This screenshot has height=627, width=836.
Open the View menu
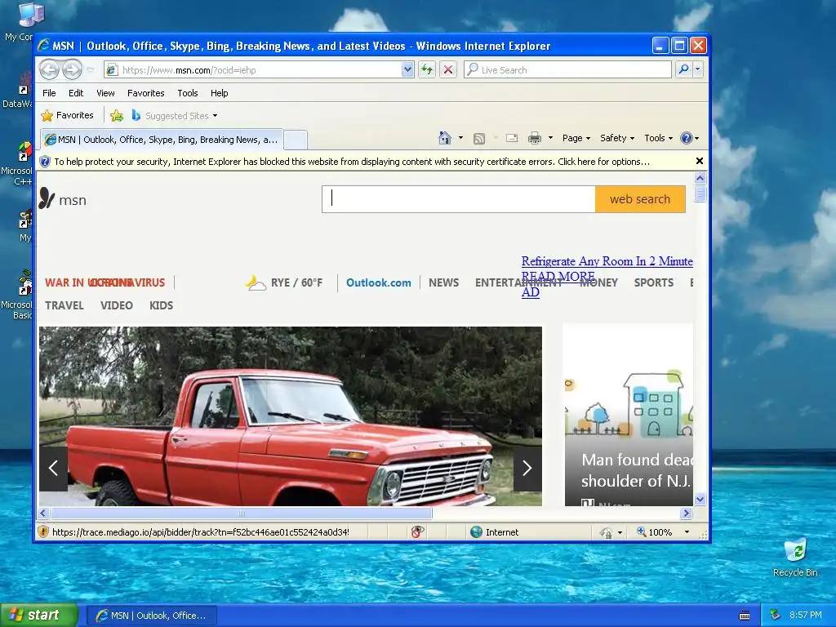point(105,93)
